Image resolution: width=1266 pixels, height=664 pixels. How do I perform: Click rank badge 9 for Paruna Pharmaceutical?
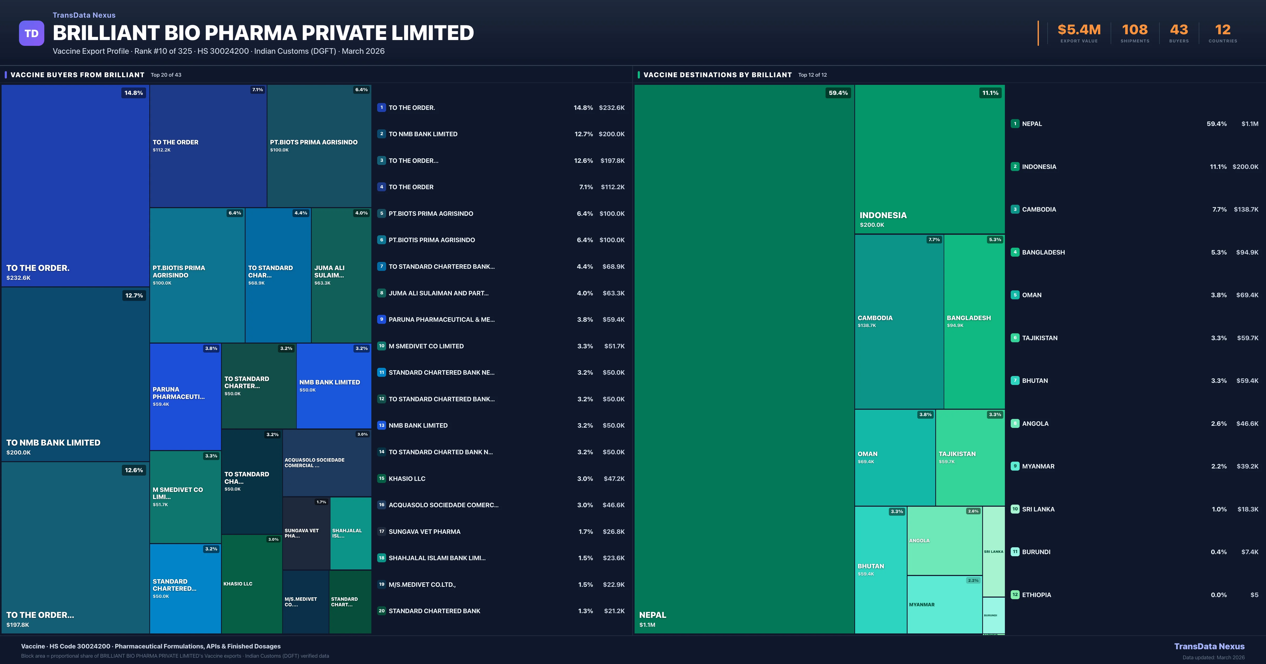tap(381, 319)
